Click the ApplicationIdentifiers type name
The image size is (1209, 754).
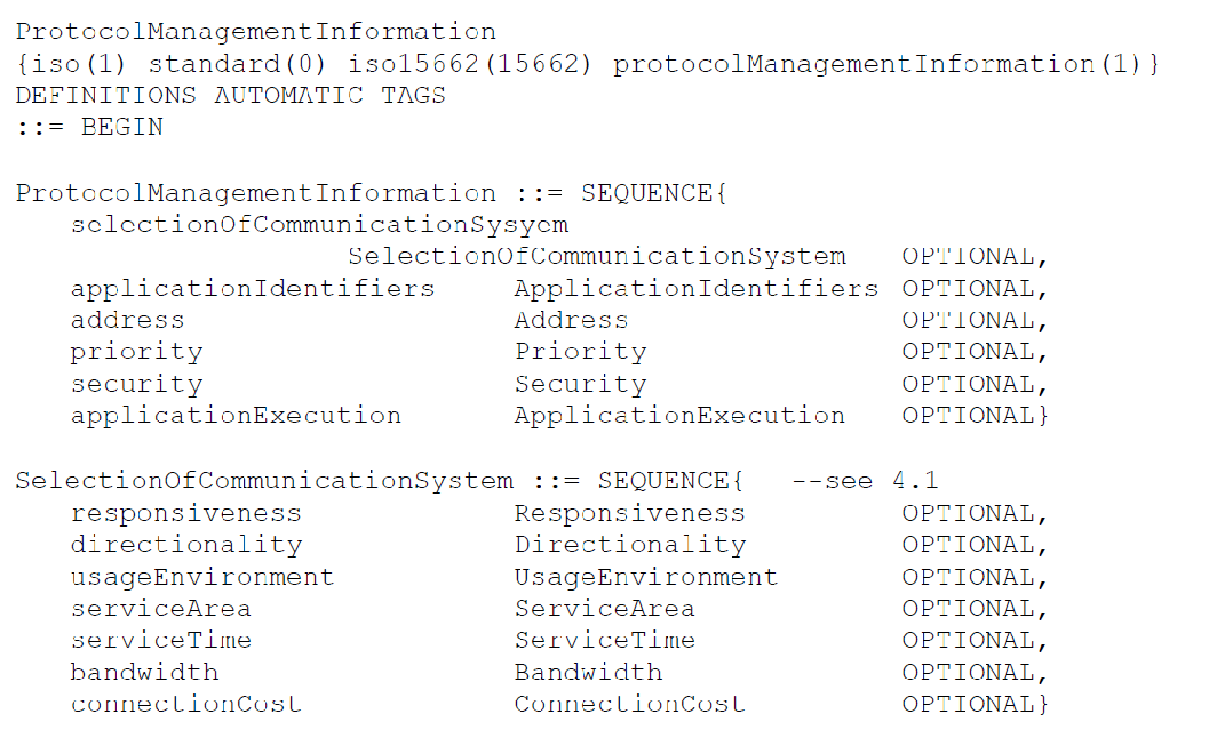coord(696,289)
